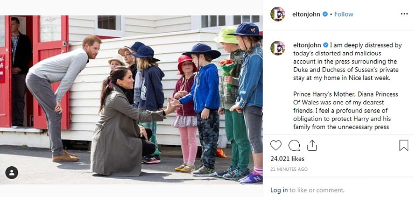413x197 pixels.
Task: Click the blue verified badge in the header
Action: coord(325,14)
